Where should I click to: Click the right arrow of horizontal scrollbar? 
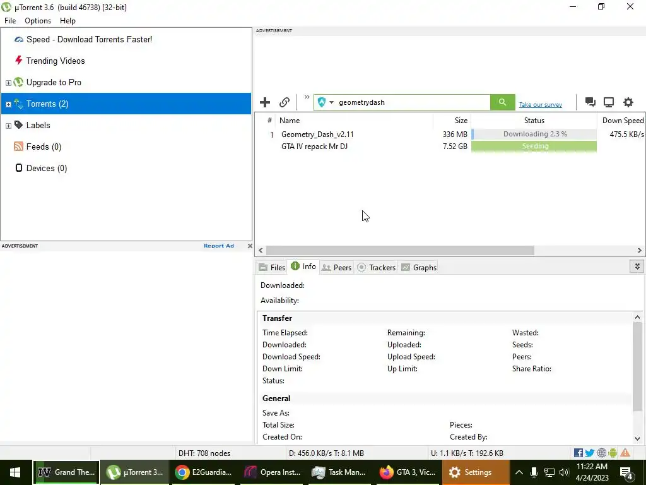[640, 250]
